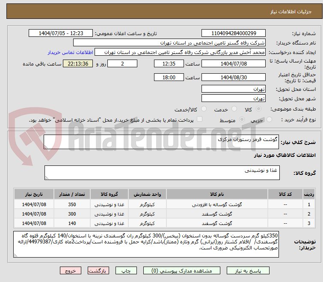Click the resize grip of "شرح کلی نیاز" box

[x=47, y=147]
